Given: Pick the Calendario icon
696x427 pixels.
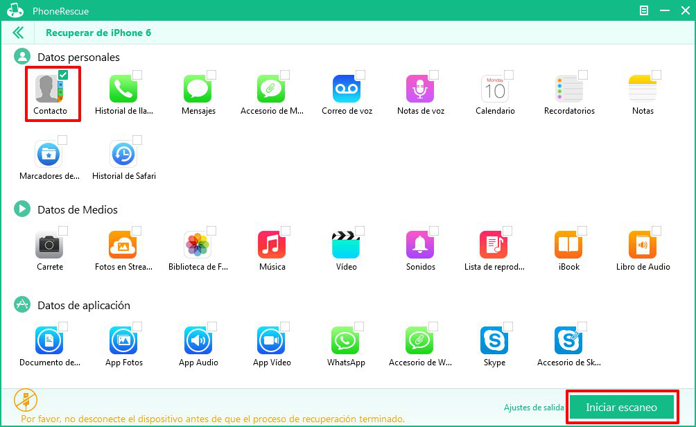Looking at the screenshot, I should pos(494,88).
